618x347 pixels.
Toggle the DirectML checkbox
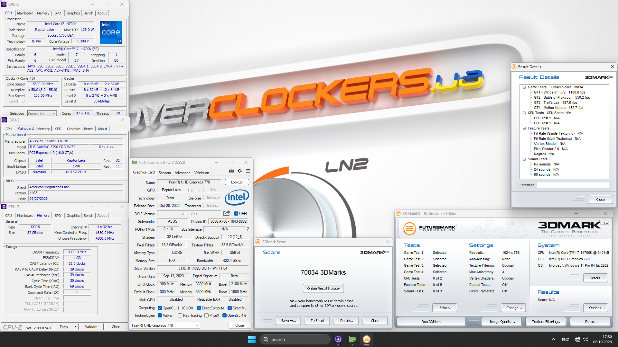tap(230, 308)
